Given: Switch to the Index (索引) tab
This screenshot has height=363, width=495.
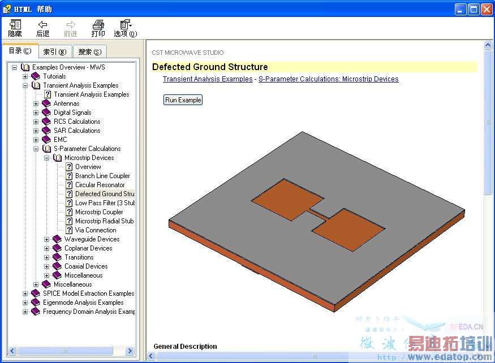Looking at the screenshot, I should (x=55, y=52).
